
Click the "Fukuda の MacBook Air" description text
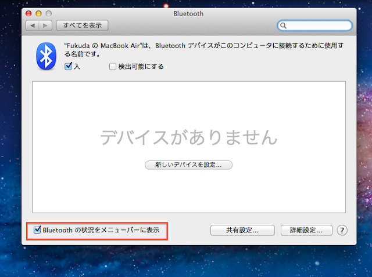coord(204,50)
